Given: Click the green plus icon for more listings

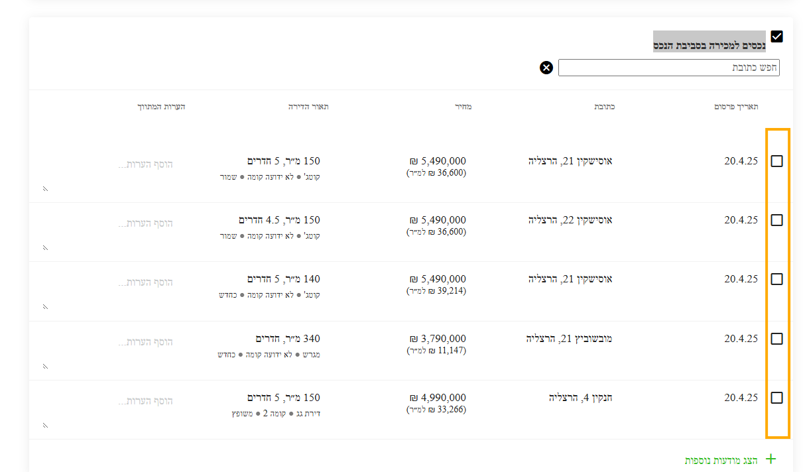Looking at the screenshot, I should tap(771, 459).
